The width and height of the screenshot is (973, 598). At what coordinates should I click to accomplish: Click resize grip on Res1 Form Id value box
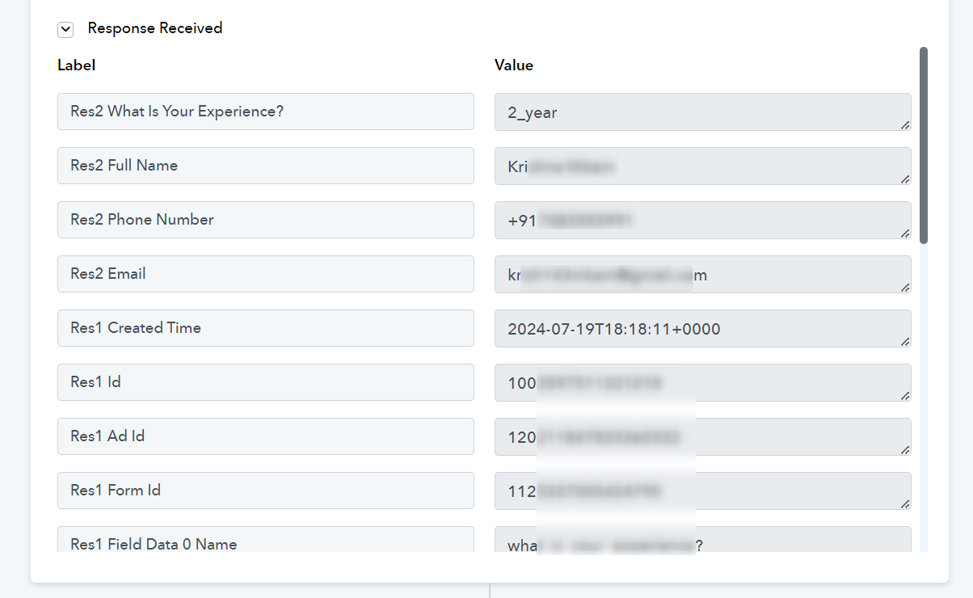(x=905, y=503)
